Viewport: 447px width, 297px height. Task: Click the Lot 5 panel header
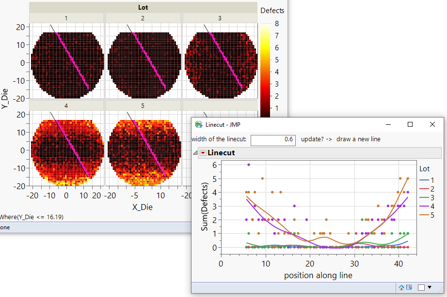(143, 106)
